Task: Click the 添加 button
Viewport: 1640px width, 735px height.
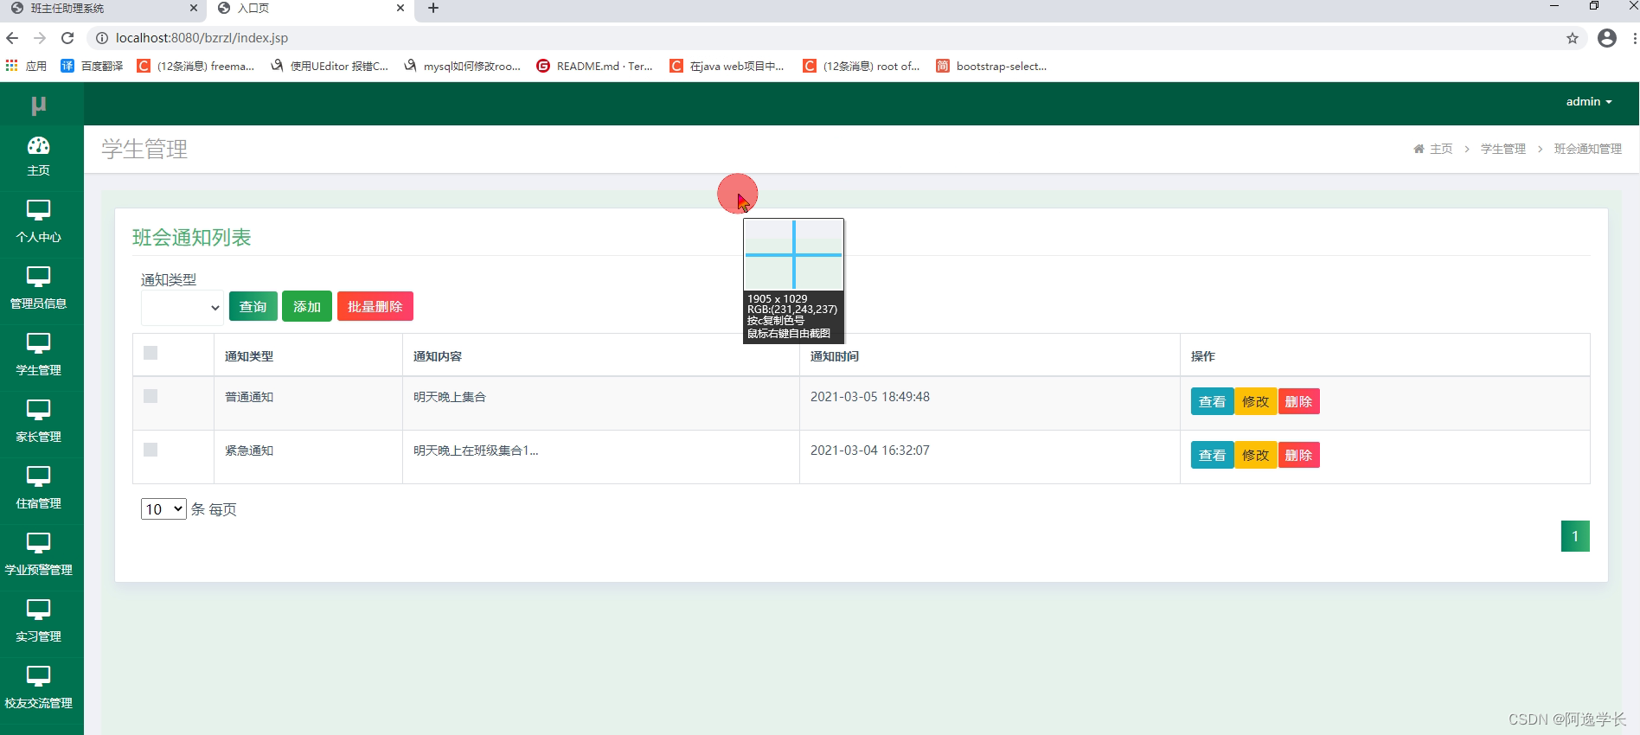Action: [307, 306]
